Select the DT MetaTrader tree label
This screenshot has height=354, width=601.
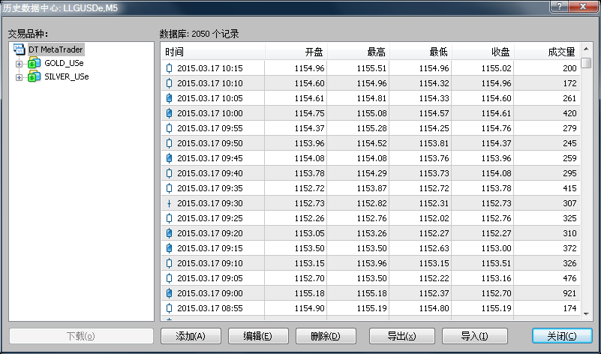pos(56,49)
